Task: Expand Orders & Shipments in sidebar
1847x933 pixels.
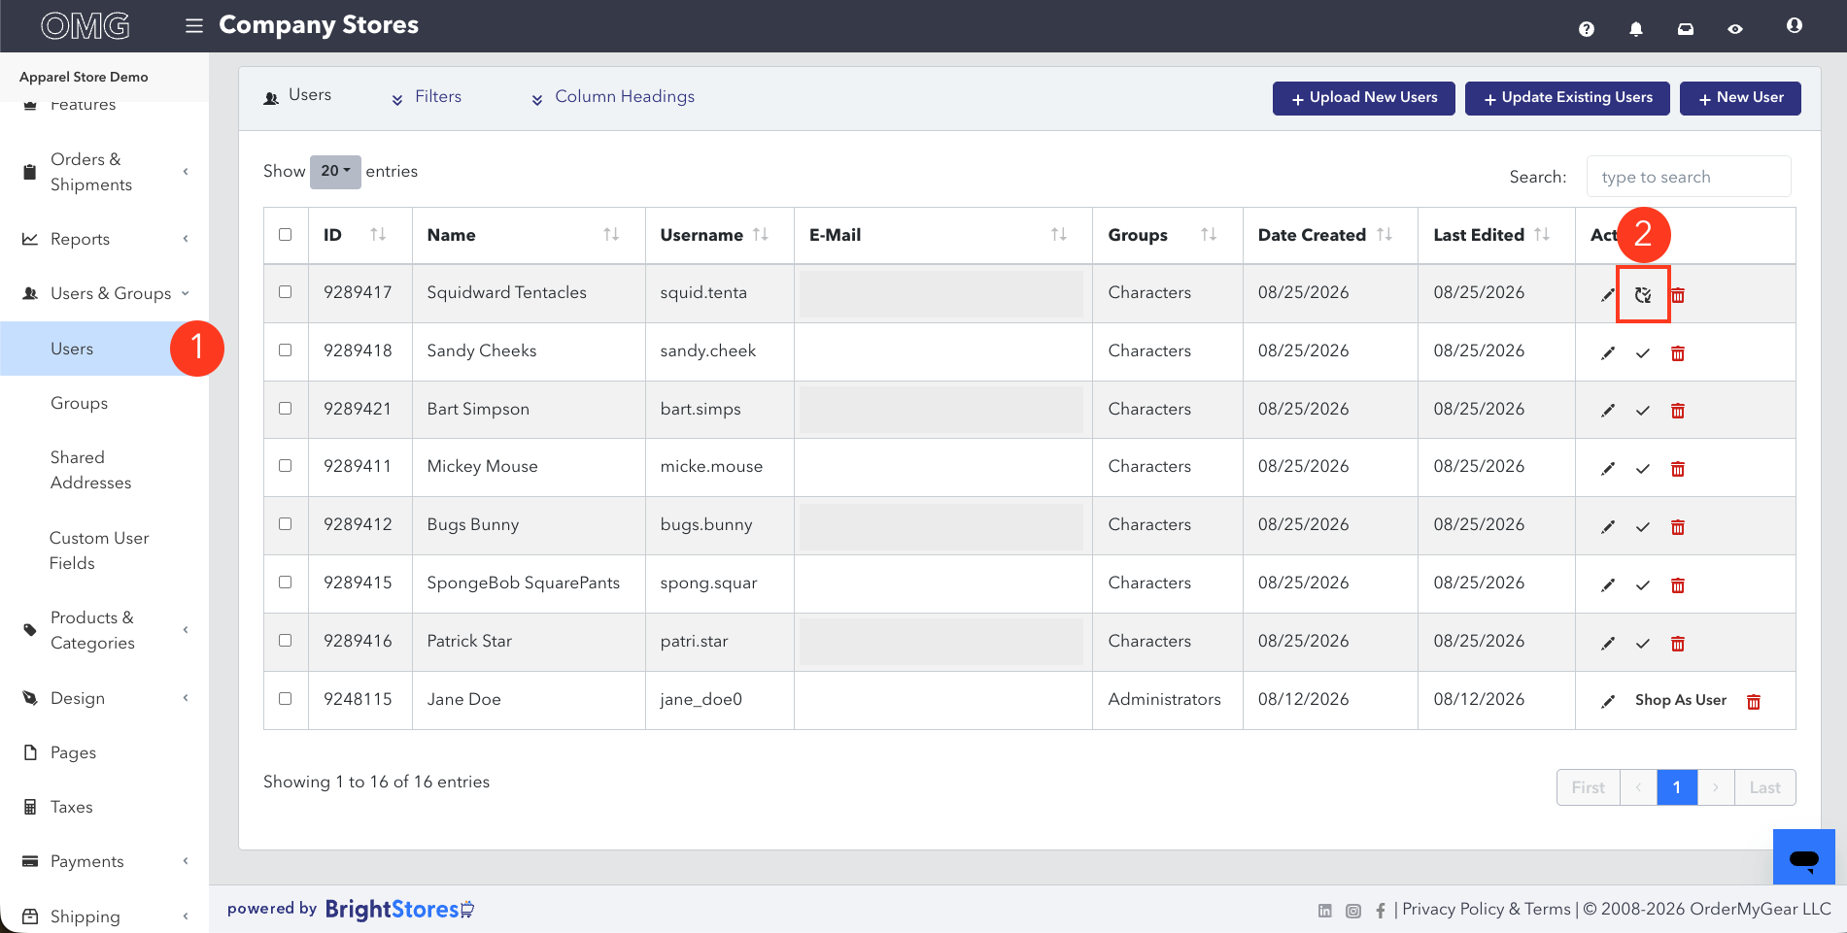Action: [105, 172]
